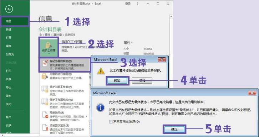Viewport: 259px width, 137px height.
Task: Click the grid-lock icon beside 保护工作簿结构
Action: coord(45,102)
